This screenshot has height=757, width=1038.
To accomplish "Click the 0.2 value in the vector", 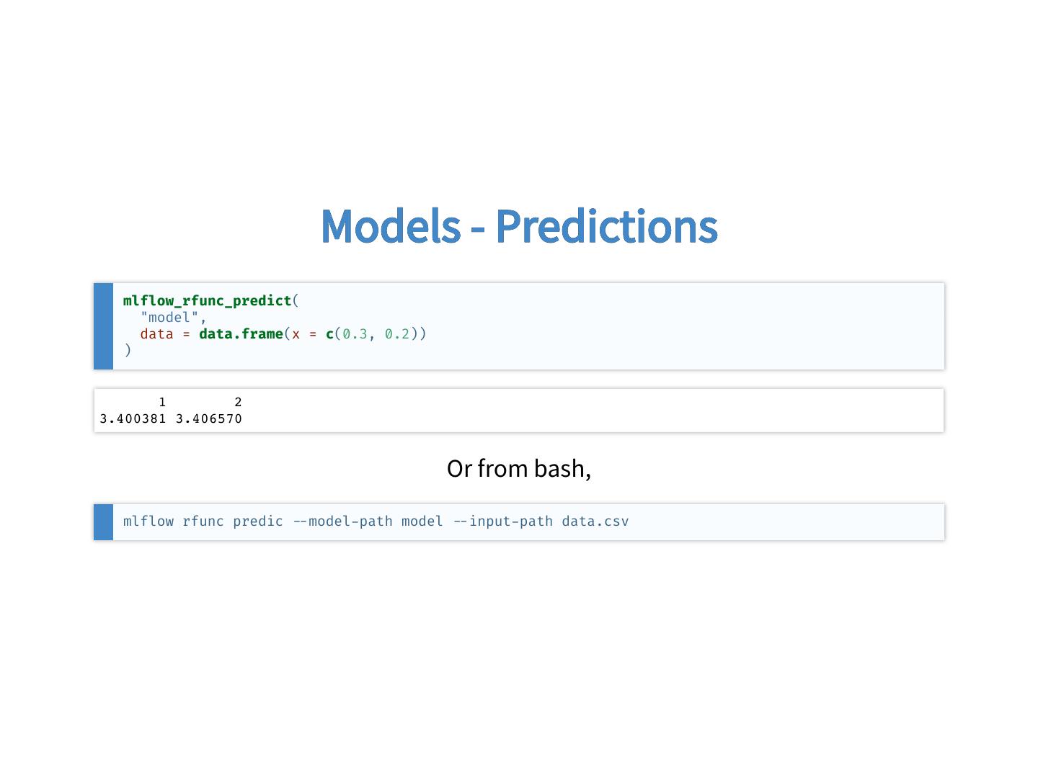I will coord(397,334).
